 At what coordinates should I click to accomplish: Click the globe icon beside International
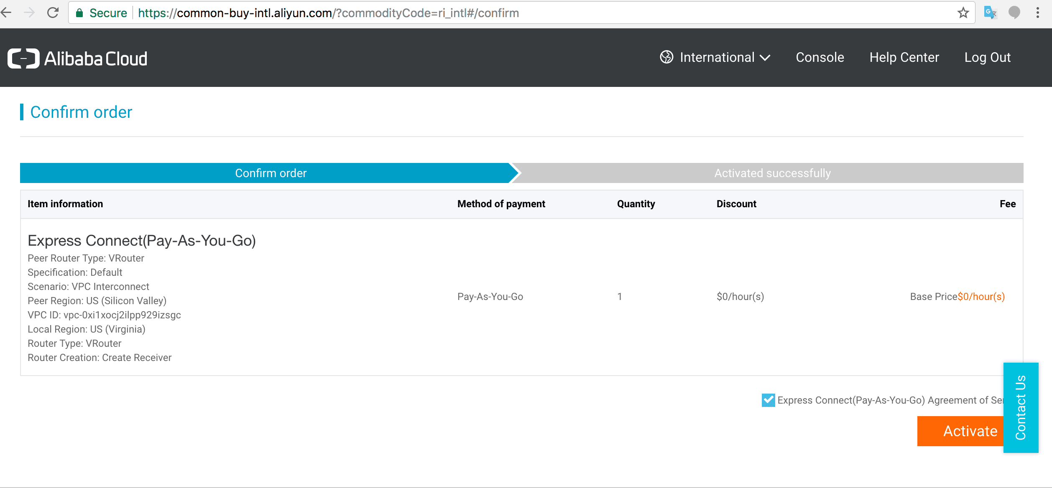click(666, 57)
